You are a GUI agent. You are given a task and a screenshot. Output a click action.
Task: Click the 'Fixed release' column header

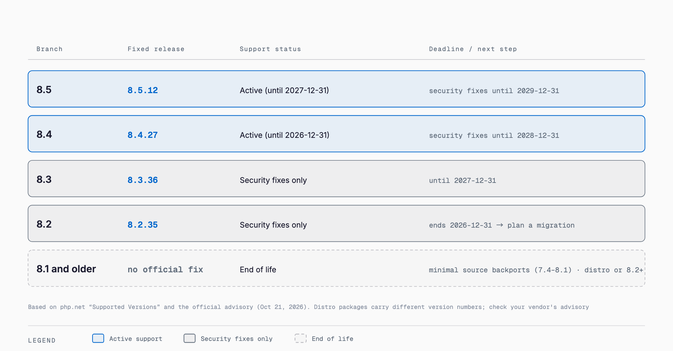coord(156,49)
